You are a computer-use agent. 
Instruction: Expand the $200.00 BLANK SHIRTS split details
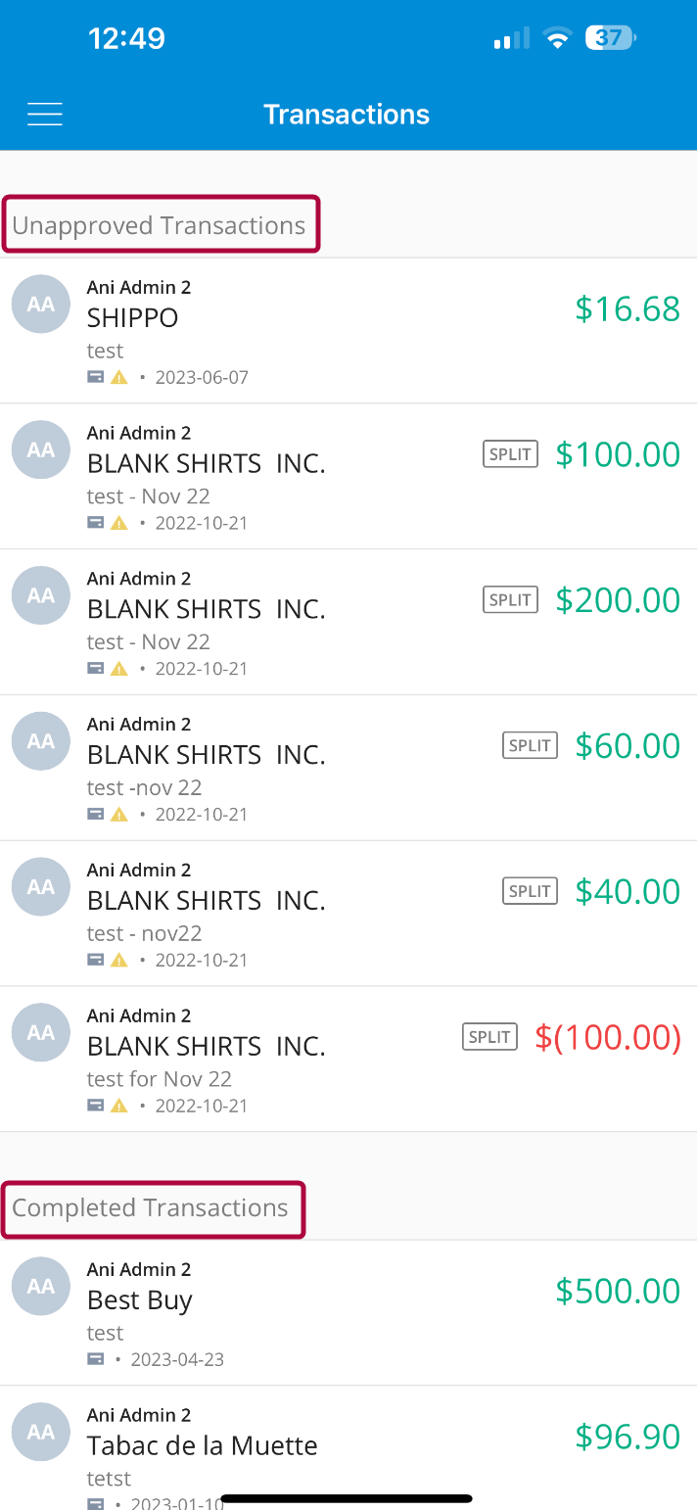(x=509, y=599)
